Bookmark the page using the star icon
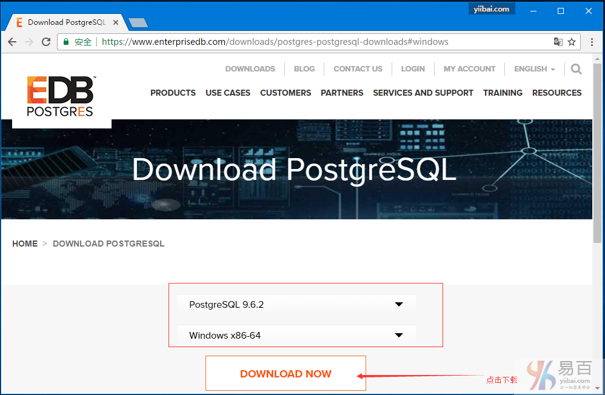The height and width of the screenshot is (395, 605). [x=572, y=42]
